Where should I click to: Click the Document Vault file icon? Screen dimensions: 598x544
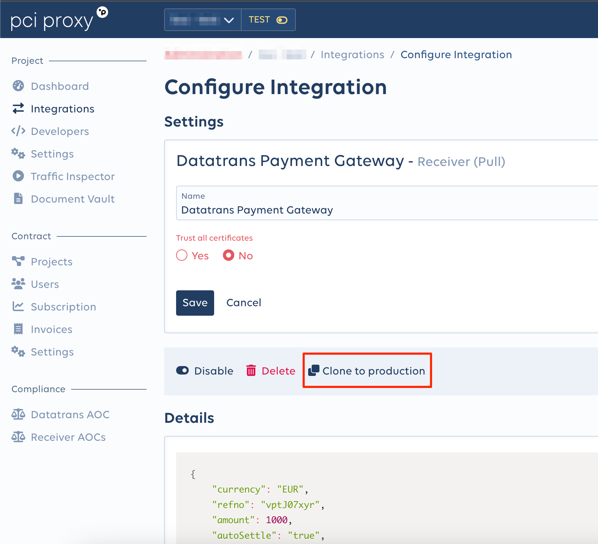pyautogui.click(x=18, y=198)
